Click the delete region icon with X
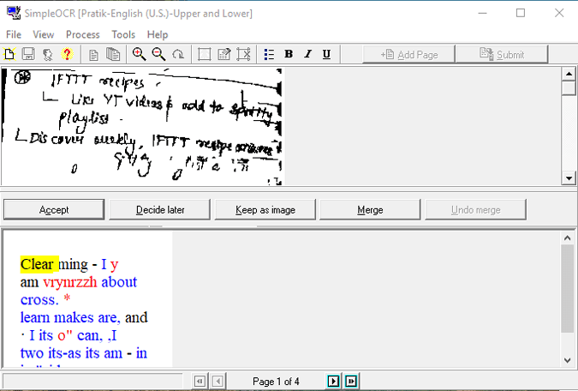Screen dimensions: 578x391 [x=244, y=54]
